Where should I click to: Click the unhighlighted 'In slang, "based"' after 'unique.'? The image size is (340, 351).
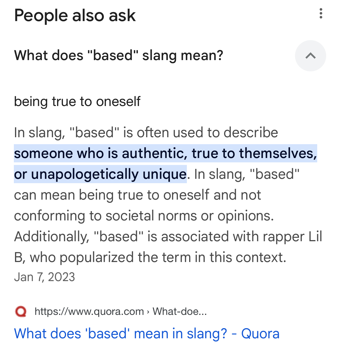click(247, 174)
